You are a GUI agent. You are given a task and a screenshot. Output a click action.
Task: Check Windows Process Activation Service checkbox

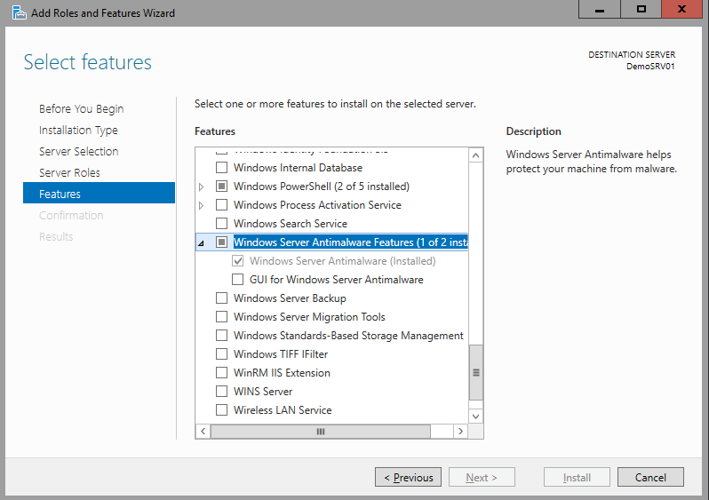point(221,205)
